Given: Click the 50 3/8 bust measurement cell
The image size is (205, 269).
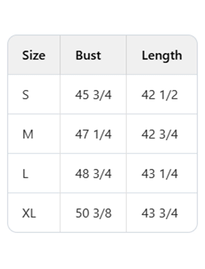Looking at the screenshot, I should pyautogui.click(x=93, y=213).
